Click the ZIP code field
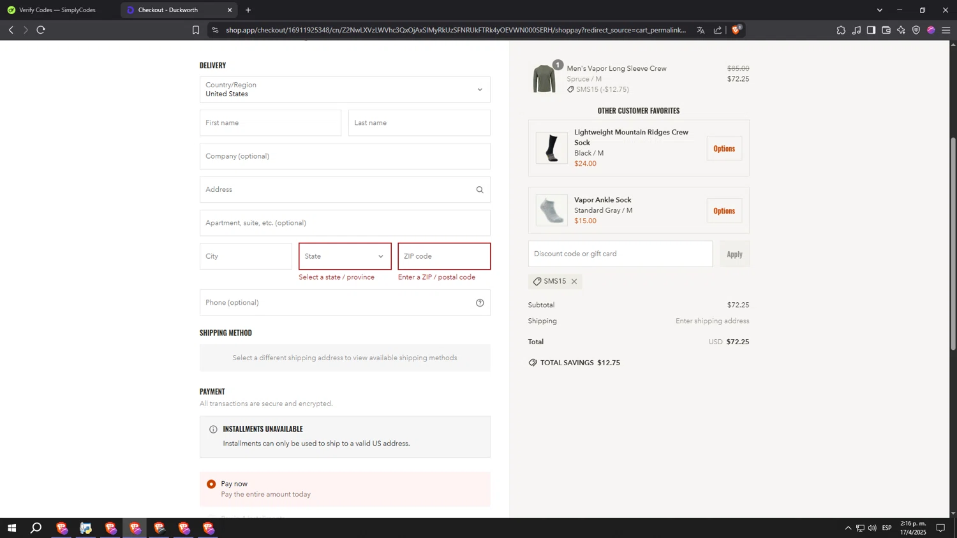This screenshot has width=957, height=538. coord(444,256)
